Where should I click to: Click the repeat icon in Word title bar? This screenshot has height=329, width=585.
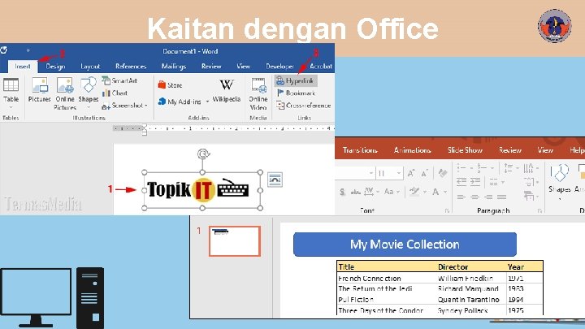(x=4, y=50)
